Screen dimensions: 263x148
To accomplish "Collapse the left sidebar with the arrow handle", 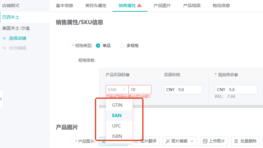I will coord(2,99).
